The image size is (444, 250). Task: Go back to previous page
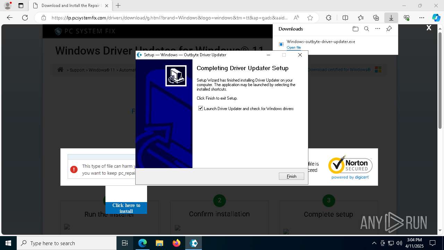coord(10,18)
